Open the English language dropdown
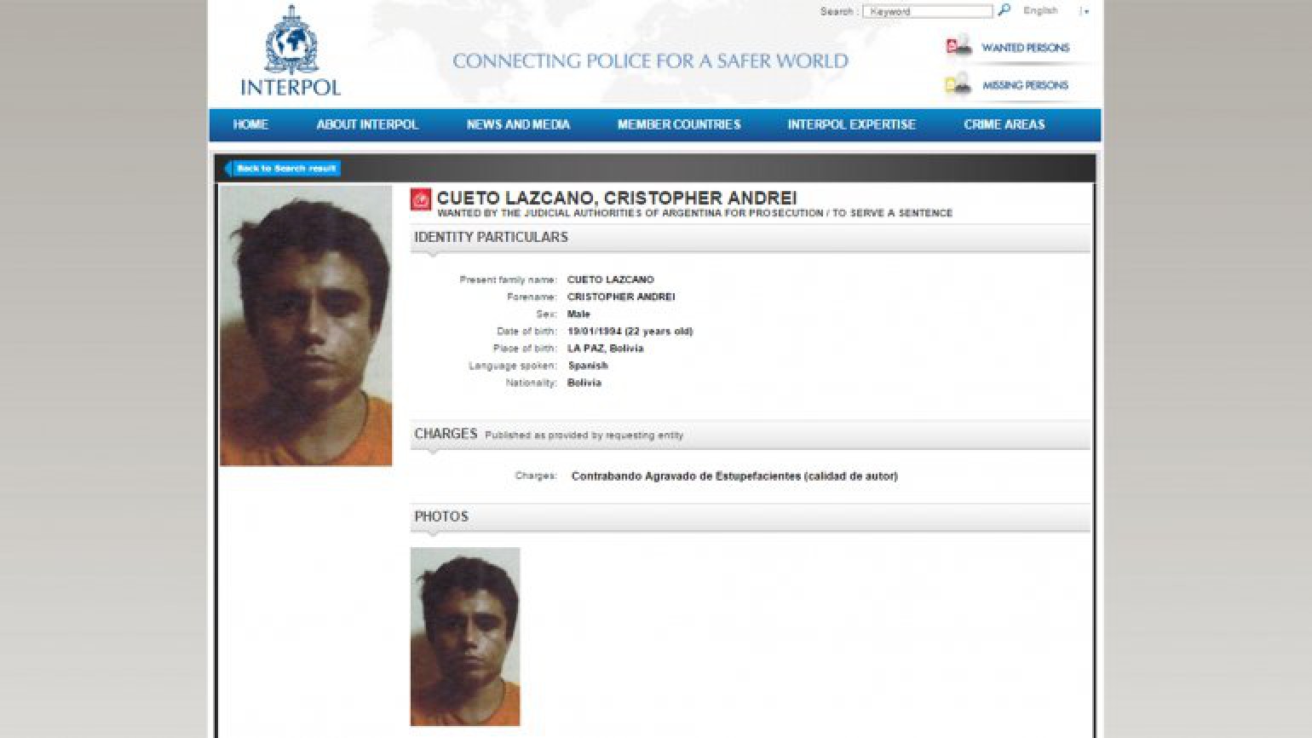This screenshot has height=738, width=1312. click(1040, 11)
